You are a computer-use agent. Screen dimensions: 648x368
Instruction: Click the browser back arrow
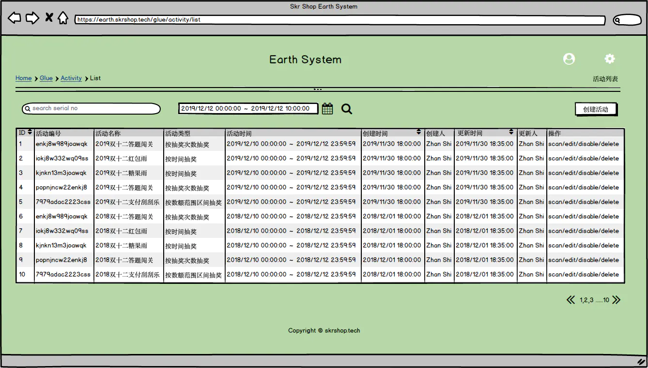pyautogui.click(x=15, y=18)
